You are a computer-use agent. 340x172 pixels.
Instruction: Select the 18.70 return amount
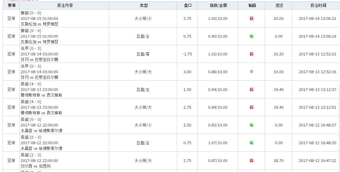pos(279,161)
